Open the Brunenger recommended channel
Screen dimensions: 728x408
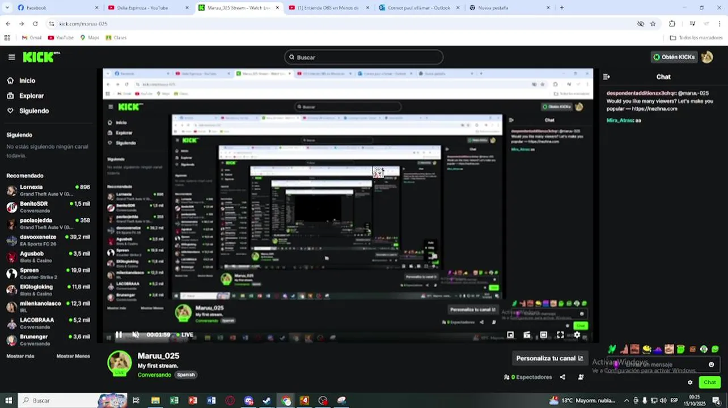coord(48,339)
